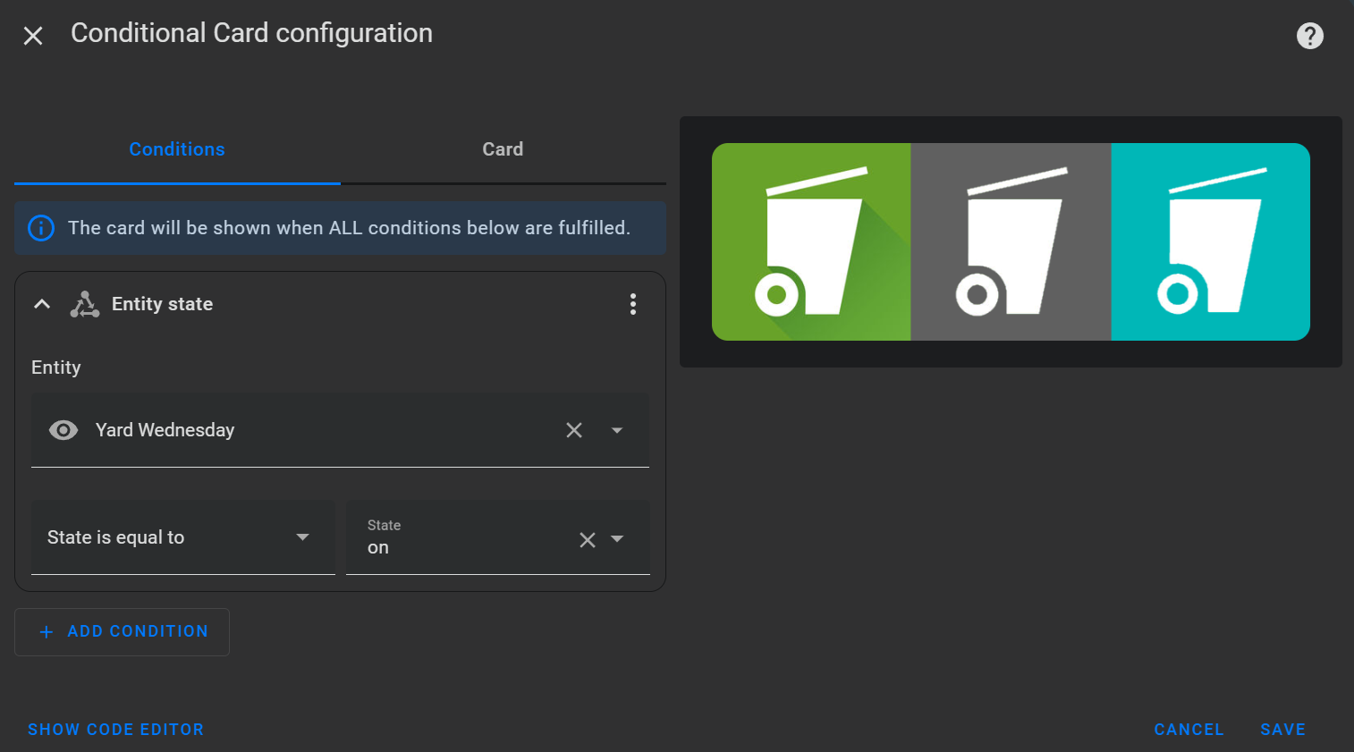Open the Yard Wednesday entity dropdown arrow
The height and width of the screenshot is (752, 1354).
(x=617, y=430)
